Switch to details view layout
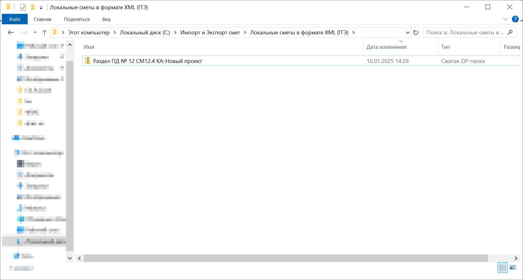The width and height of the screenshot is (523, 280). 503,268
